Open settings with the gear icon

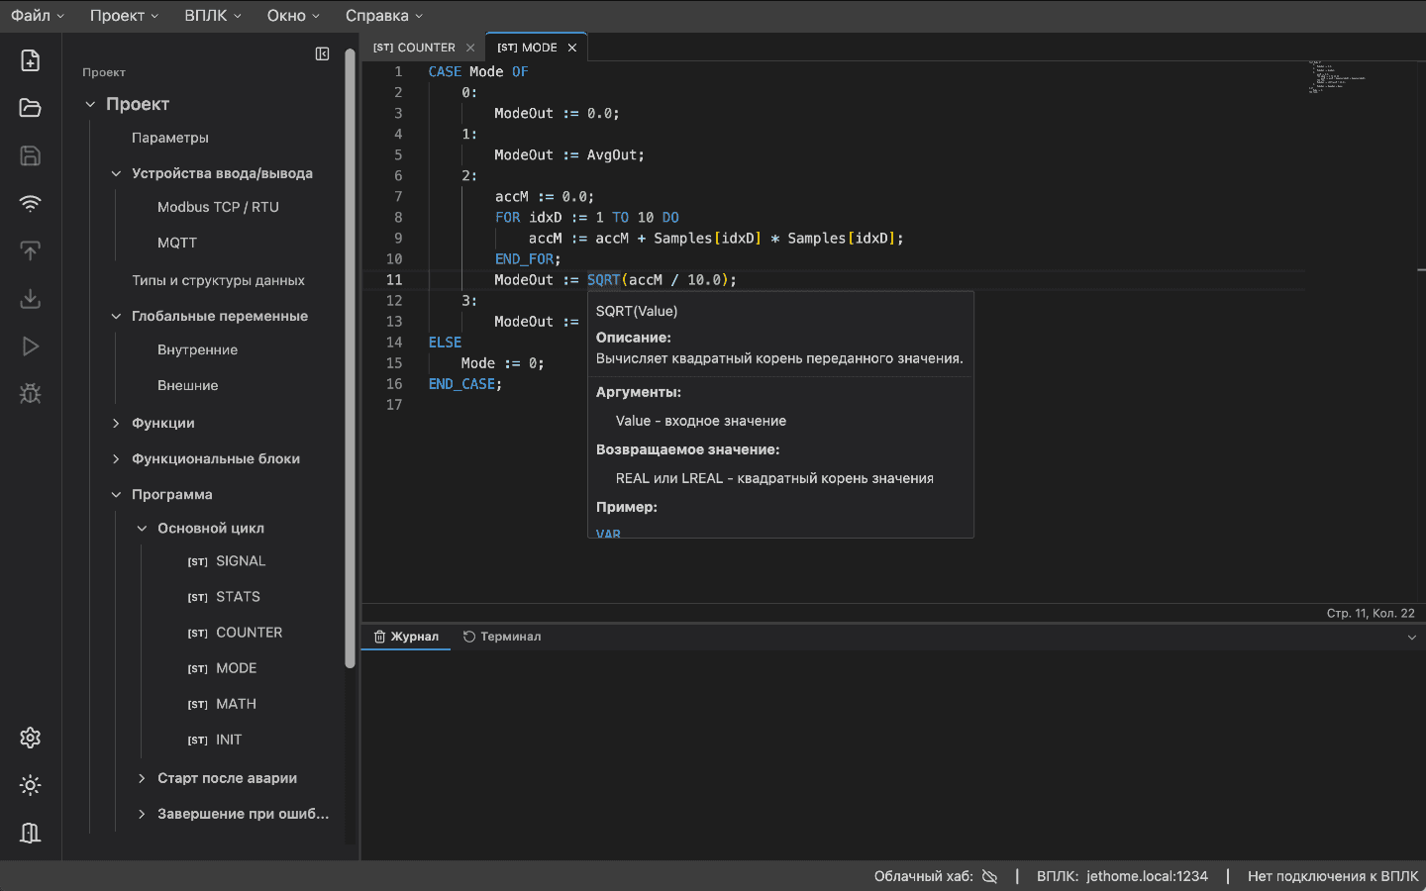coord(31,738)
